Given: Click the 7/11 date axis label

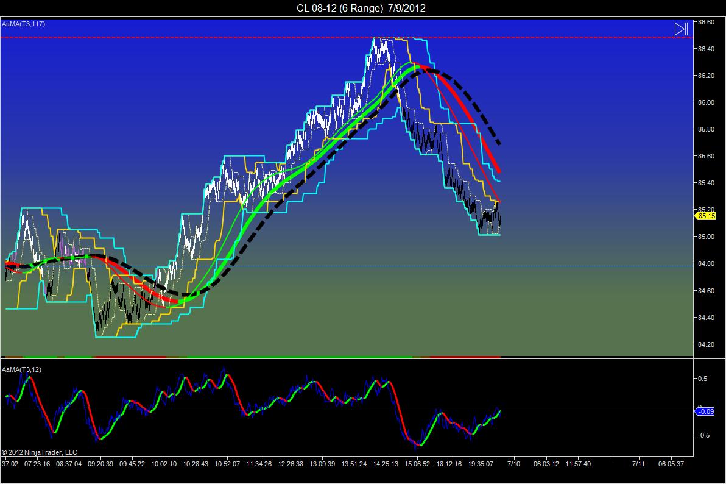Looking at the screenshot, I should 638,464.
